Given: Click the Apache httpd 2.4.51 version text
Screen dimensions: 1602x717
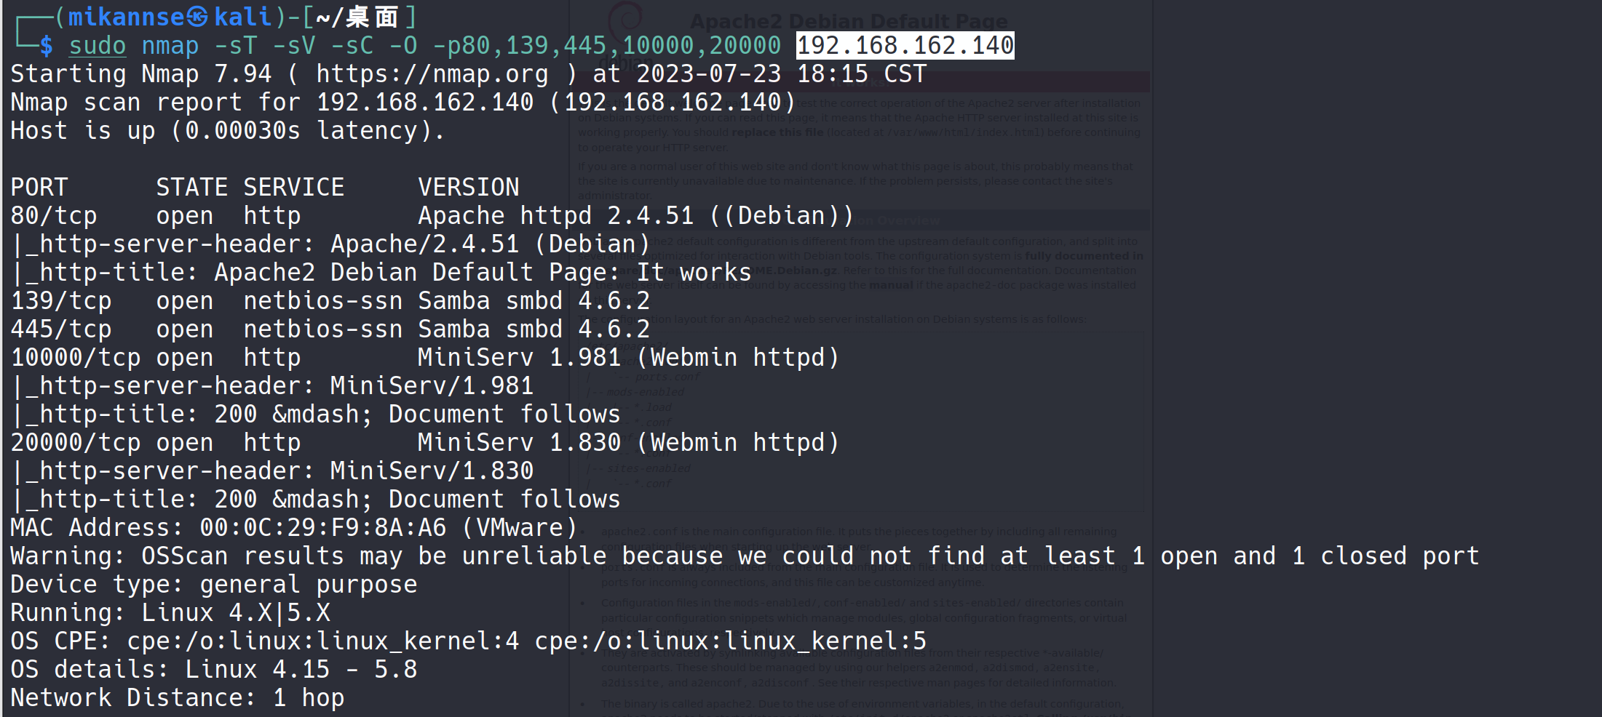Looking at the screenshot, I should pyautogui.click(x=555, y=216).
